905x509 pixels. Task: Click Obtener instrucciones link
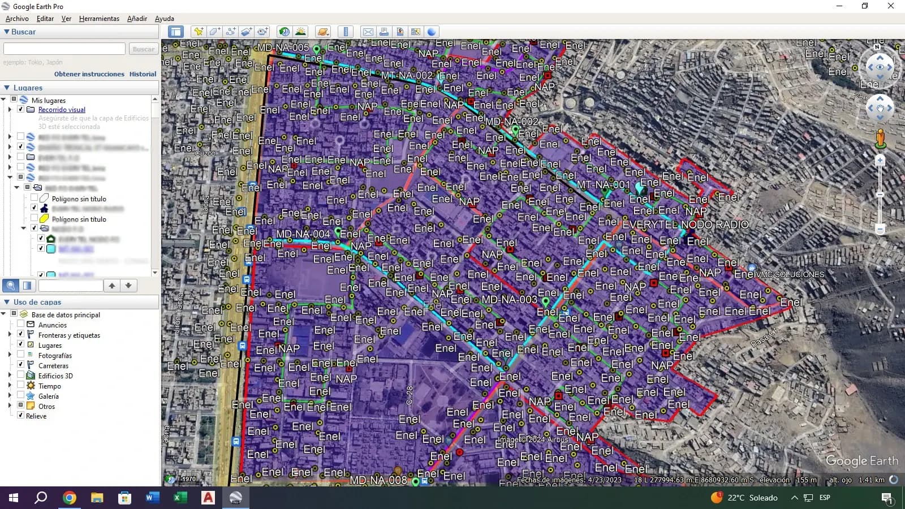tap(89, 74)
